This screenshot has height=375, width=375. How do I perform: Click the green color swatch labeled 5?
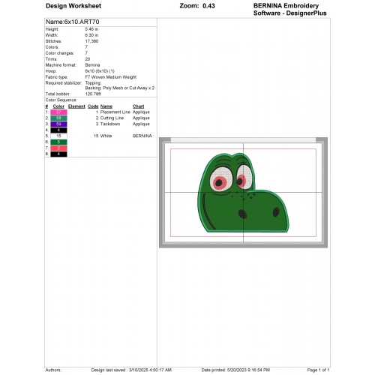58,142
